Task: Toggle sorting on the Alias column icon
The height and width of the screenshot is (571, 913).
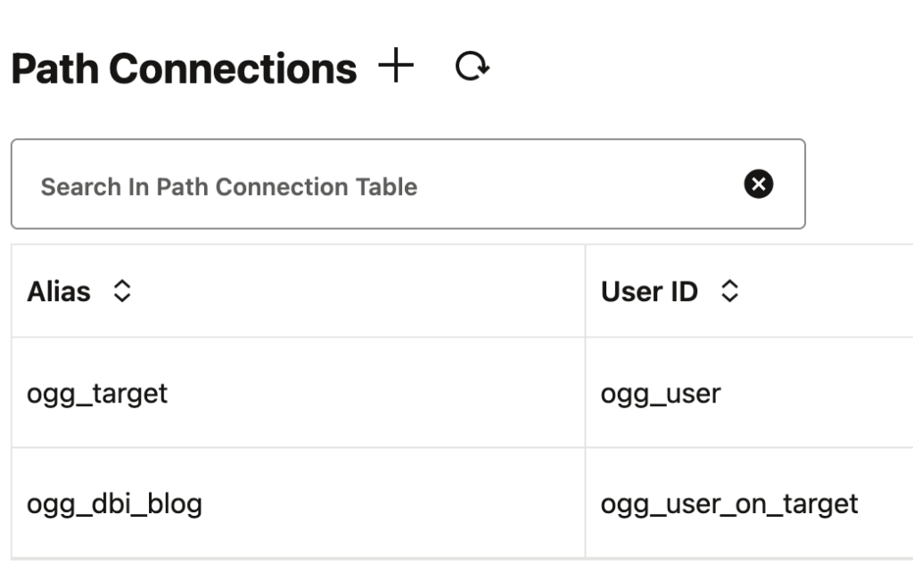Action: pos(121,290)
